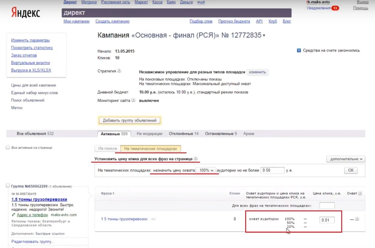Click the help icon beside Охват column header
The width and height of the screenshot is (375, 248).
[360, 193]
